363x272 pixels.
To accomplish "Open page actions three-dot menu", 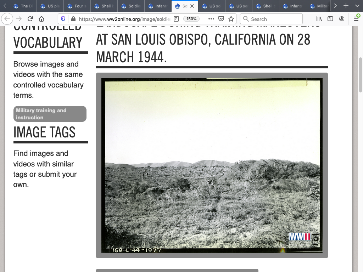I will point(211,19).
